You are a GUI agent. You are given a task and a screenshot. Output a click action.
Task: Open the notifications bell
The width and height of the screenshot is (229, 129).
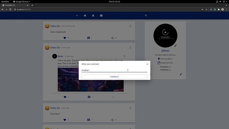tap(93, 15)
